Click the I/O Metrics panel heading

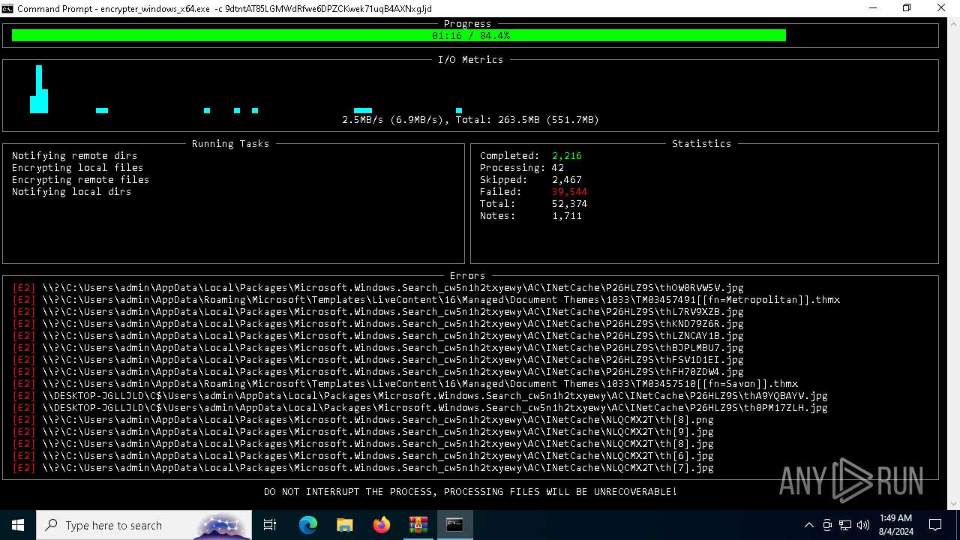(471, 59)
